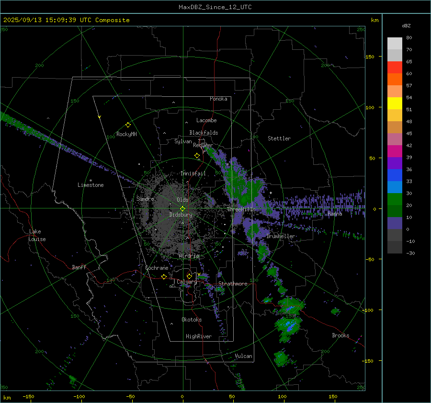
Task: Select the Lacombe city label
Action: [206, 120]
